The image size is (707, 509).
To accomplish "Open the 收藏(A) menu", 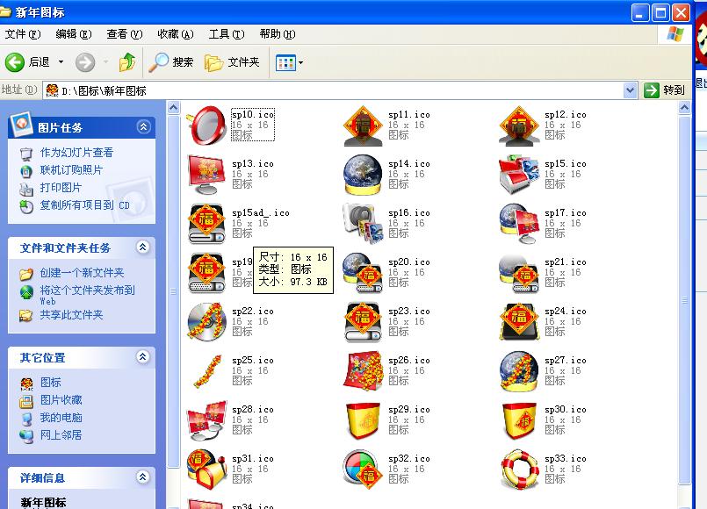I will (176, 34).
